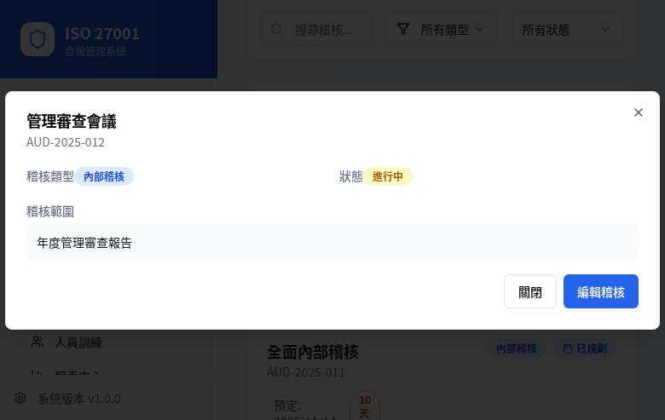Focus the 搜尋稽核 search field
Image resolution: width=665 pixels, height=420 pixels.
click(322, 29)
